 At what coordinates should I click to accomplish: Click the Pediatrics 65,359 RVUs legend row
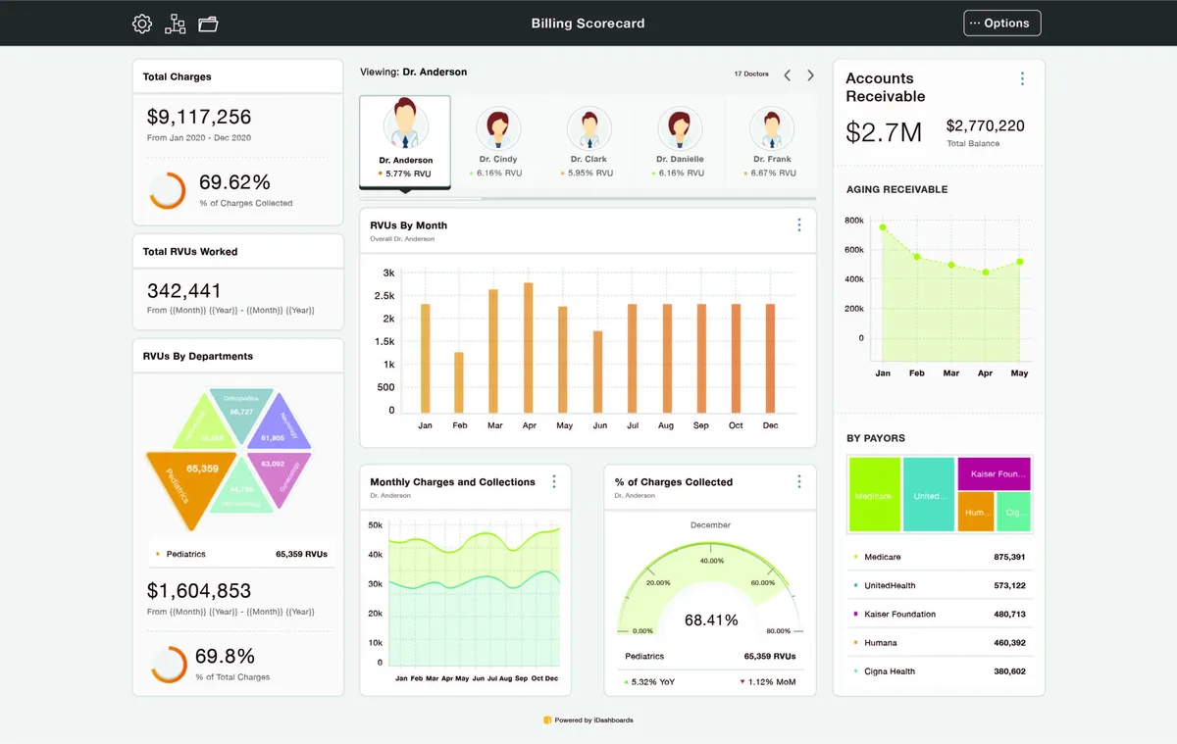(x=241, y=554)
